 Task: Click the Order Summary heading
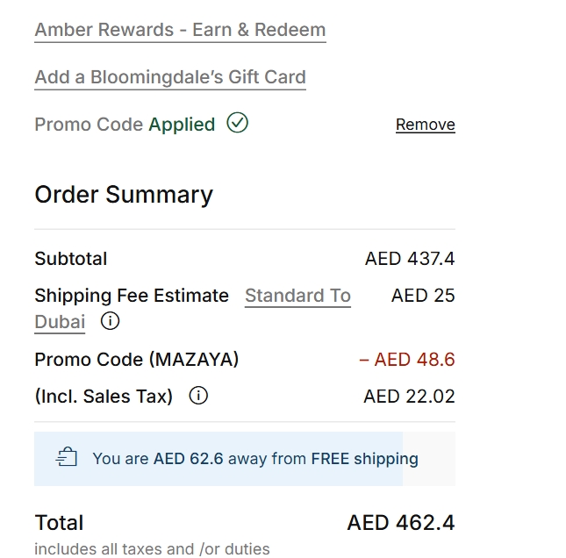click(124, 195)
